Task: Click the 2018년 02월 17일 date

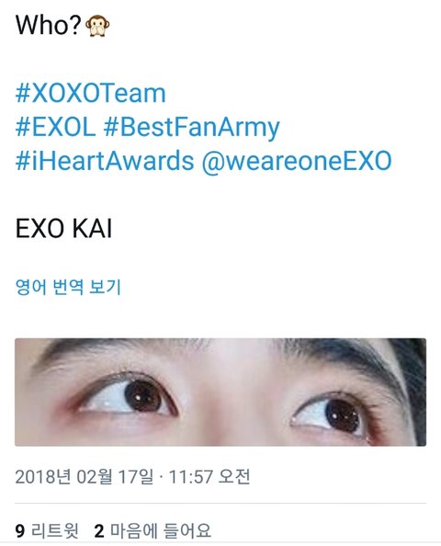Action: (84, 477)
